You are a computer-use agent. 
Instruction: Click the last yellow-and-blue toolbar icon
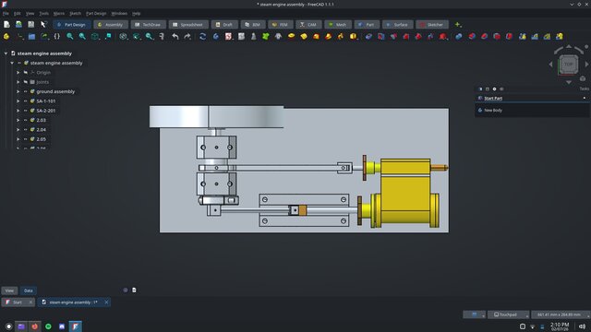[x=560, y=37]
